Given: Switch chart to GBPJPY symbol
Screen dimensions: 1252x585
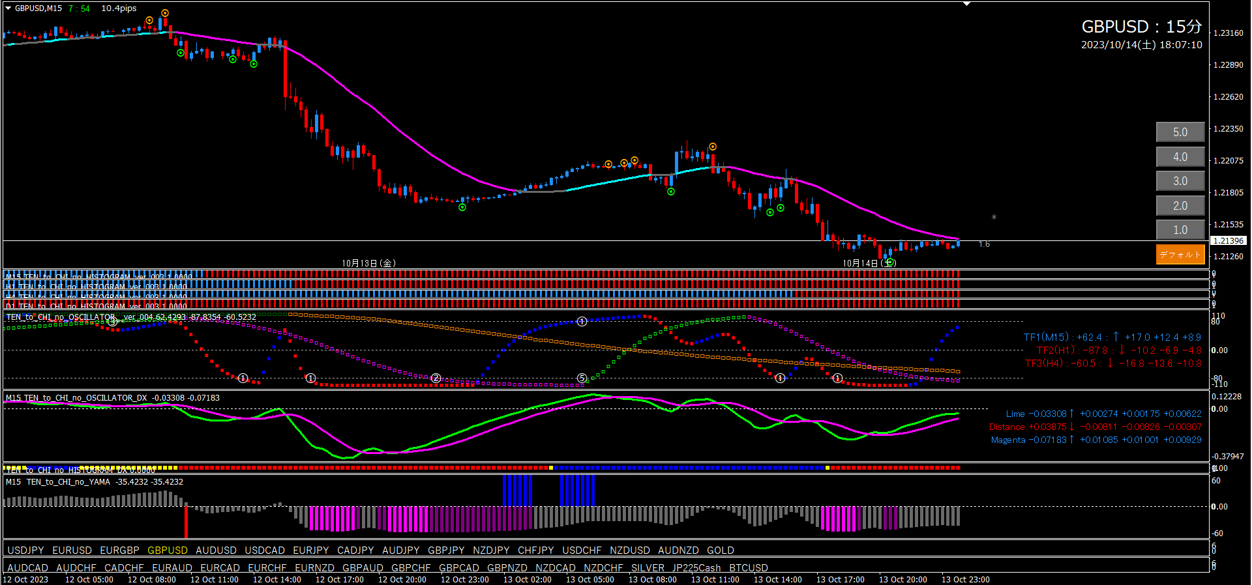Looking at the screenshot, I should click(x=446, y=550).
